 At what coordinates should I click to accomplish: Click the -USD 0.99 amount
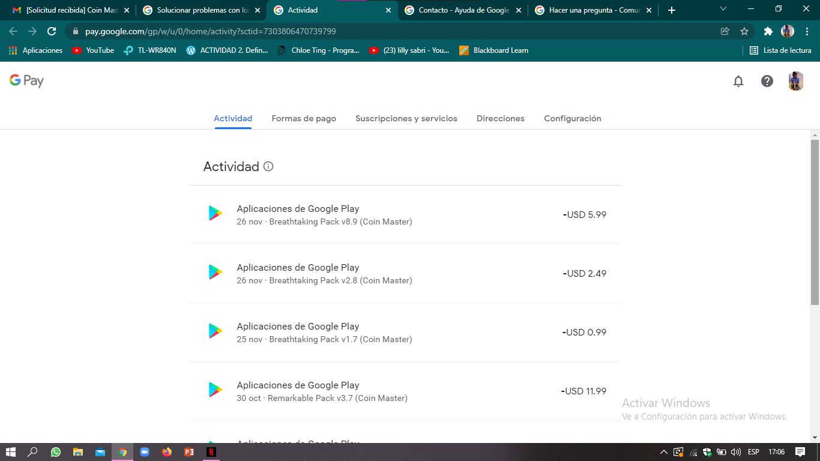(x=584, y=332)
